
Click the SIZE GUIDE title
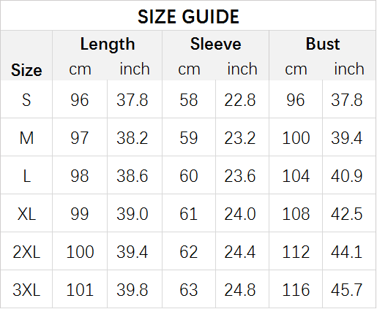pos(188,17)
